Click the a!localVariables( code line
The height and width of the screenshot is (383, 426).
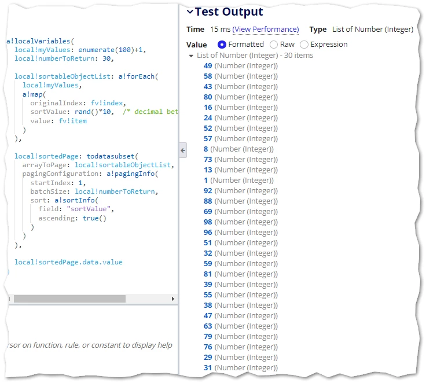[x=40, y=41]
